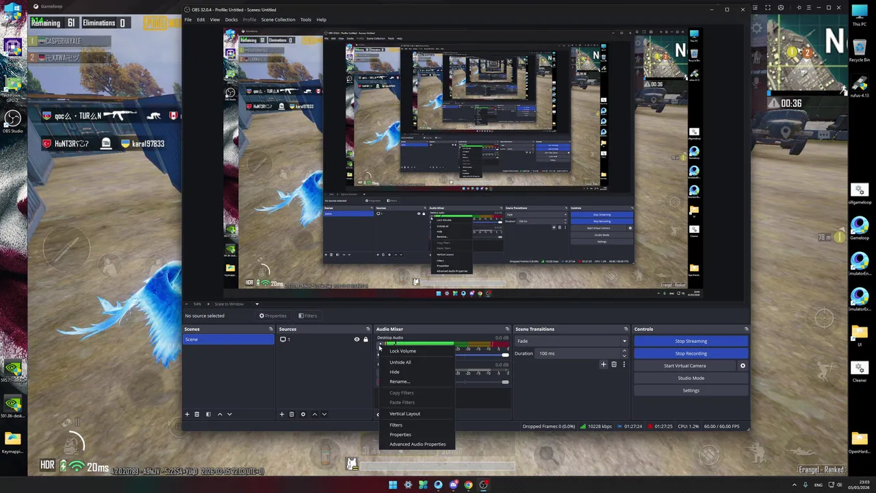Remove transition trash icon
The width and height of the screenshot is (876, 493).
[x=614, y=364]
